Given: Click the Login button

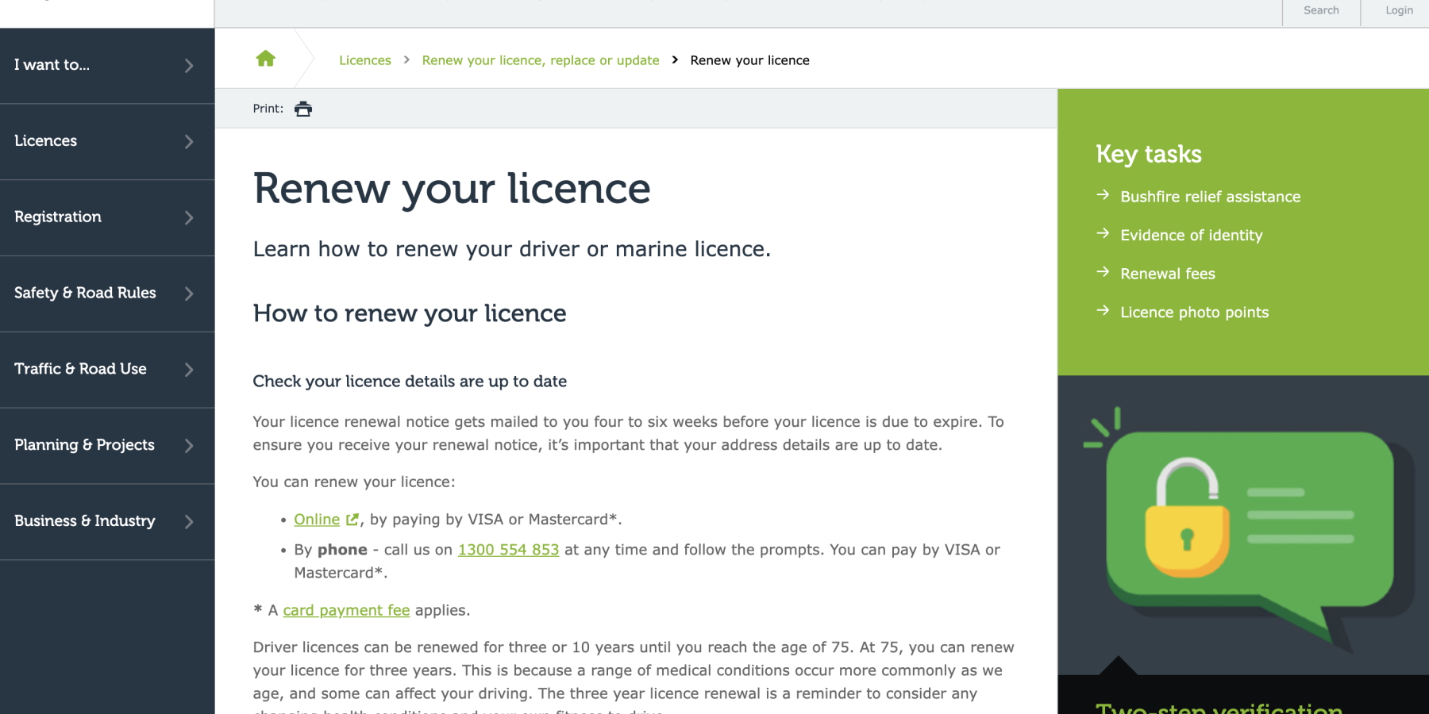Looking at the screenshot, I should pyautogui.click(x=1399, y=11).
